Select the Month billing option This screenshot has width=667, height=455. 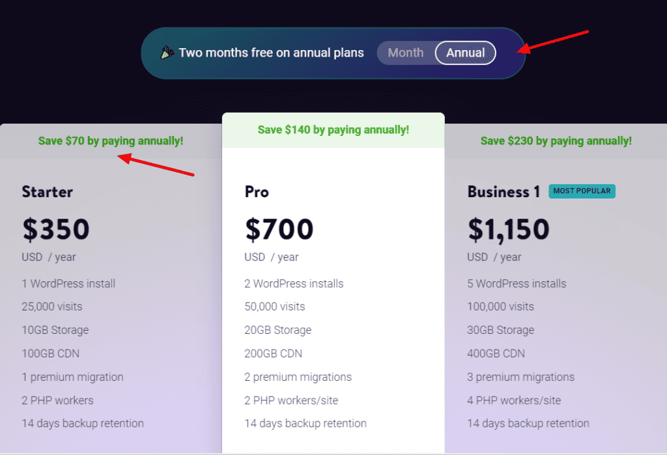[405, 53]
